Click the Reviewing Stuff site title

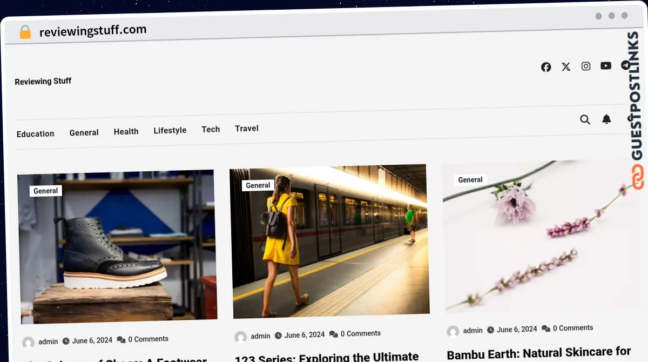(43, 81)
